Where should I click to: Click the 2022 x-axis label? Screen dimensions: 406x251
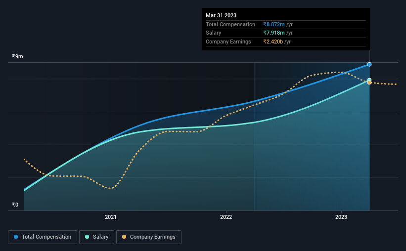pyautogui.click(x=226, y=217)
